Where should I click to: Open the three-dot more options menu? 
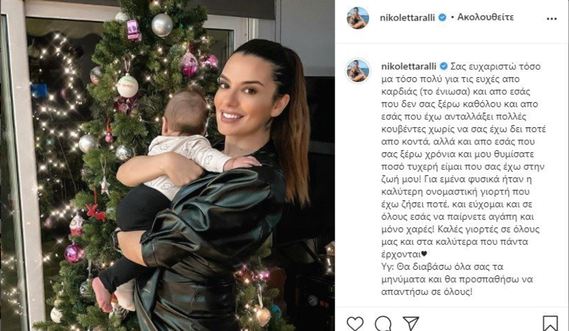tap(551, 18)
